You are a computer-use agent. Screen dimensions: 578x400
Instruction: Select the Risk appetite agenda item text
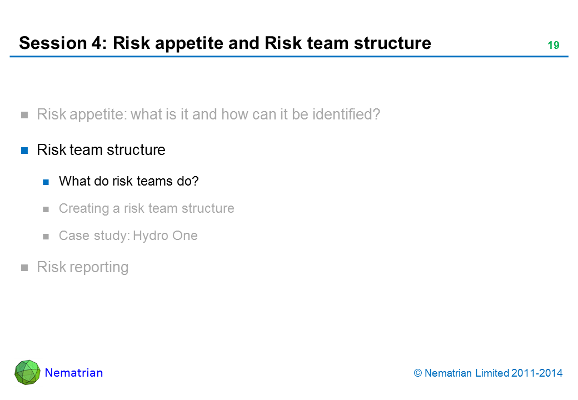tap(208, 115)
